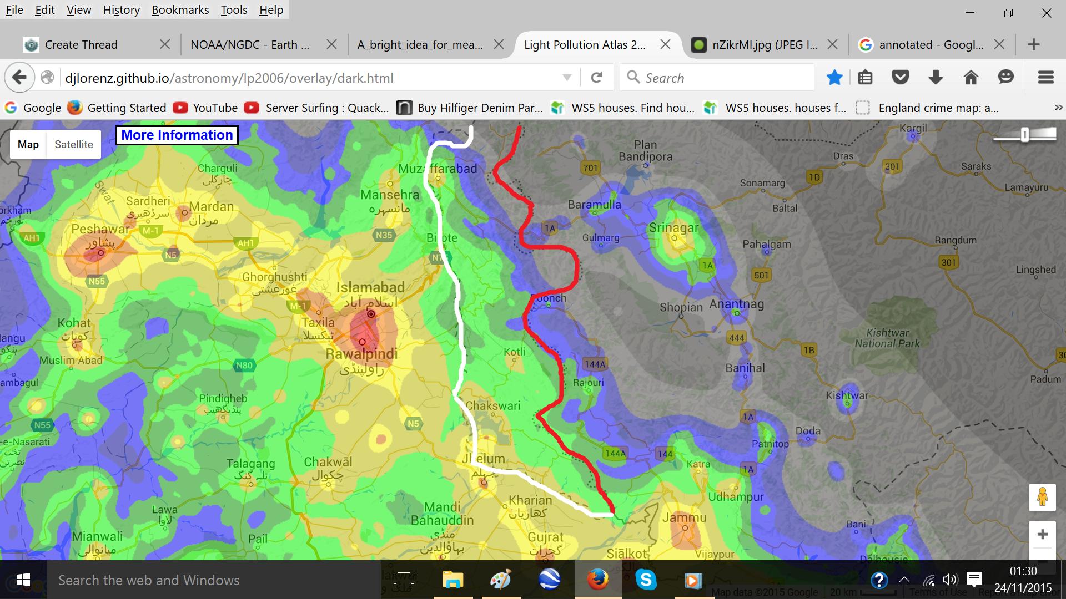Open the Pocket shield icon
The width and height of the screenshot is (1066, 599).
tap(900, 78)
